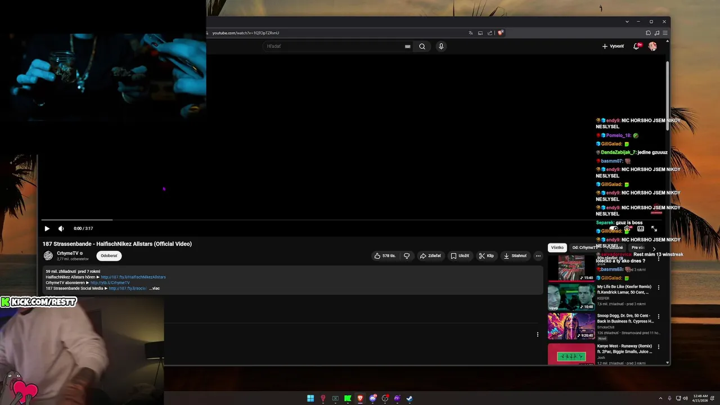The width and height of the screenshot is (720, 405).
Task: Open Brave Shields lion icon
Action: tap(500, 33)
